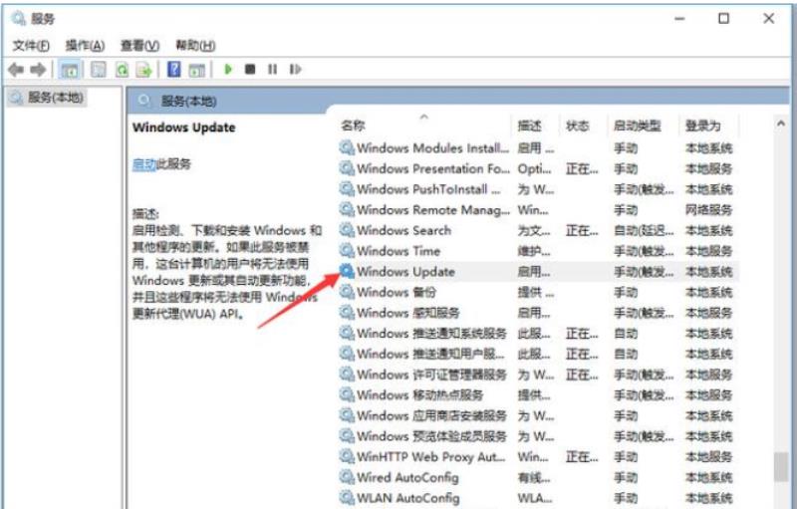Select the Windows Time service
Viewport: 797px width, 509px height.
click(537, 251)
